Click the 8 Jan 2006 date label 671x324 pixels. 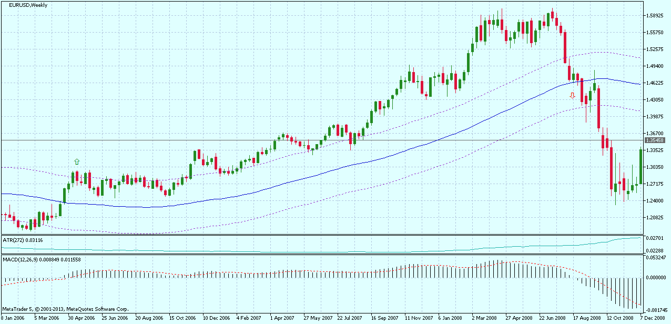pos(12,319)
